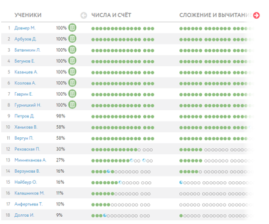Viewport: 269px width, 224px height.
Task: Open student Вергун П. profile
Action: point(23,138)
